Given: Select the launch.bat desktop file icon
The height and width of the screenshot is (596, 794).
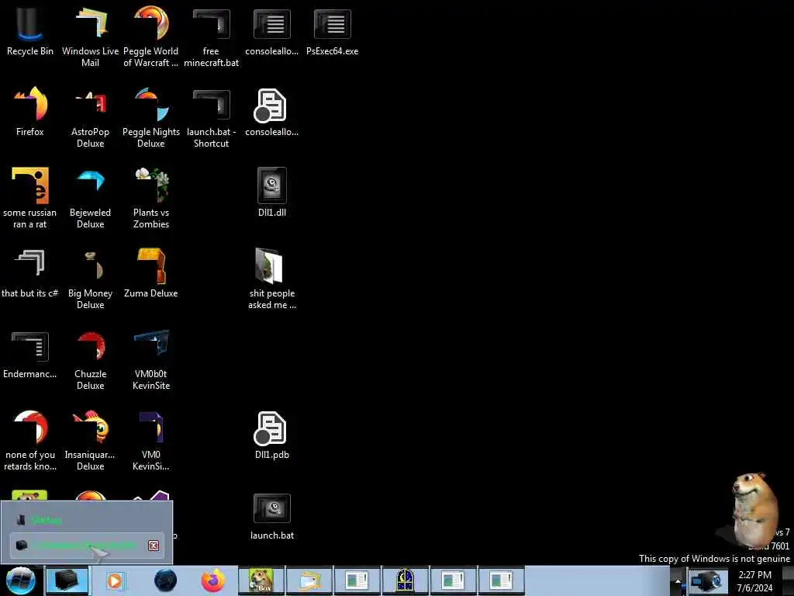Looking at the screenshot, I should (x=272, y=516).
